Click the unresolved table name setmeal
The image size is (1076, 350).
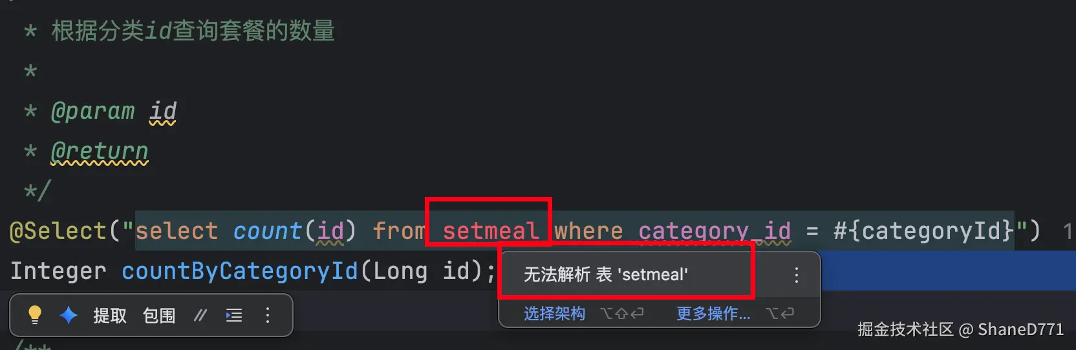(x=491, y=231)
